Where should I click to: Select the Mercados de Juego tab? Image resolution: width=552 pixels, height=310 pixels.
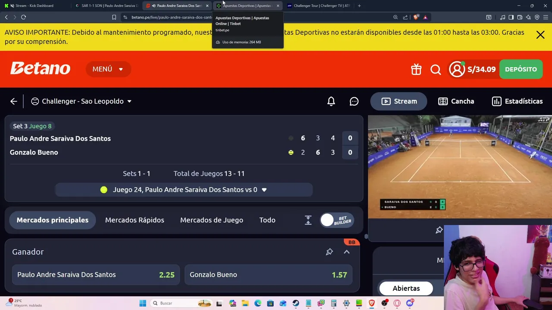tap(212, 220)
